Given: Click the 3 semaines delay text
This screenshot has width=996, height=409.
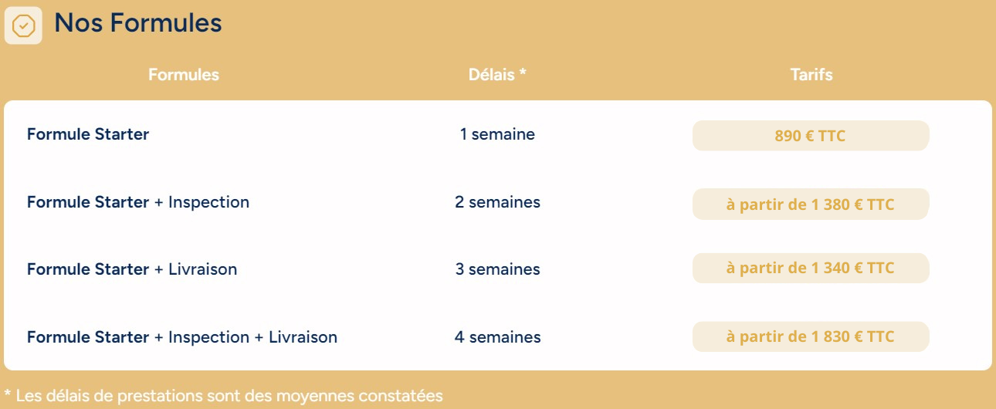Looking at the screenshot, I should pyautogui.click(x=497, y=269).
